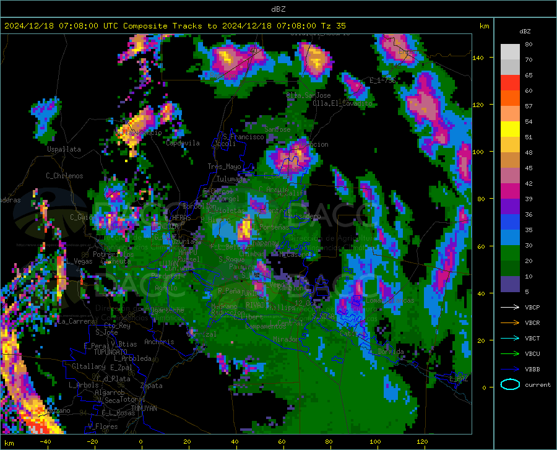Click the 'km' label in top right corner
This screenshot has height=450, width=557.
[x=484, y=26]
